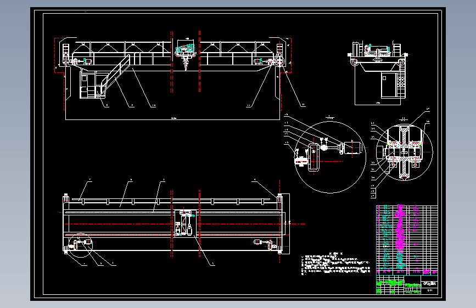Click the crane hook below the trolley
476x308 pixels.
tap(186, 65)
